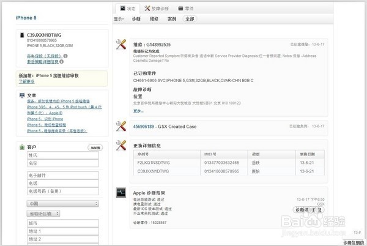367x246 pixels.
Task: Open the last iPhone 5 article link
Action: pyautogui.click(x=57, y=130)
